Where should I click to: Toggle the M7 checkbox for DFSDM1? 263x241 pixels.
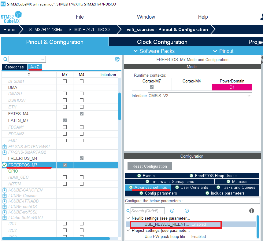(x=65, y=81)
